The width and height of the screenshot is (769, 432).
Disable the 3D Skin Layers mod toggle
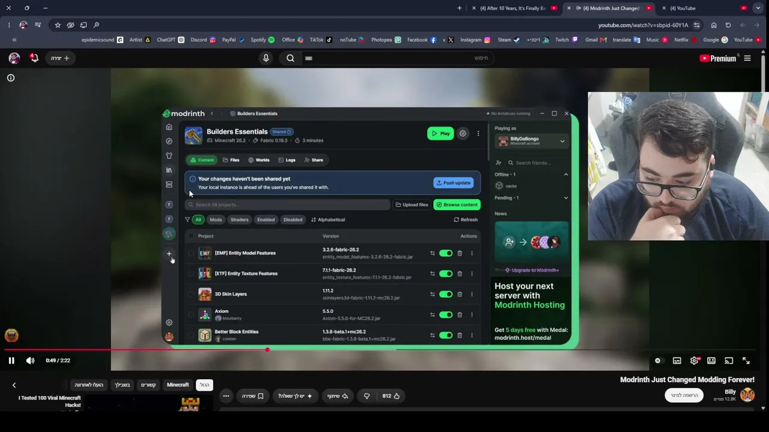tap(446, 294)
